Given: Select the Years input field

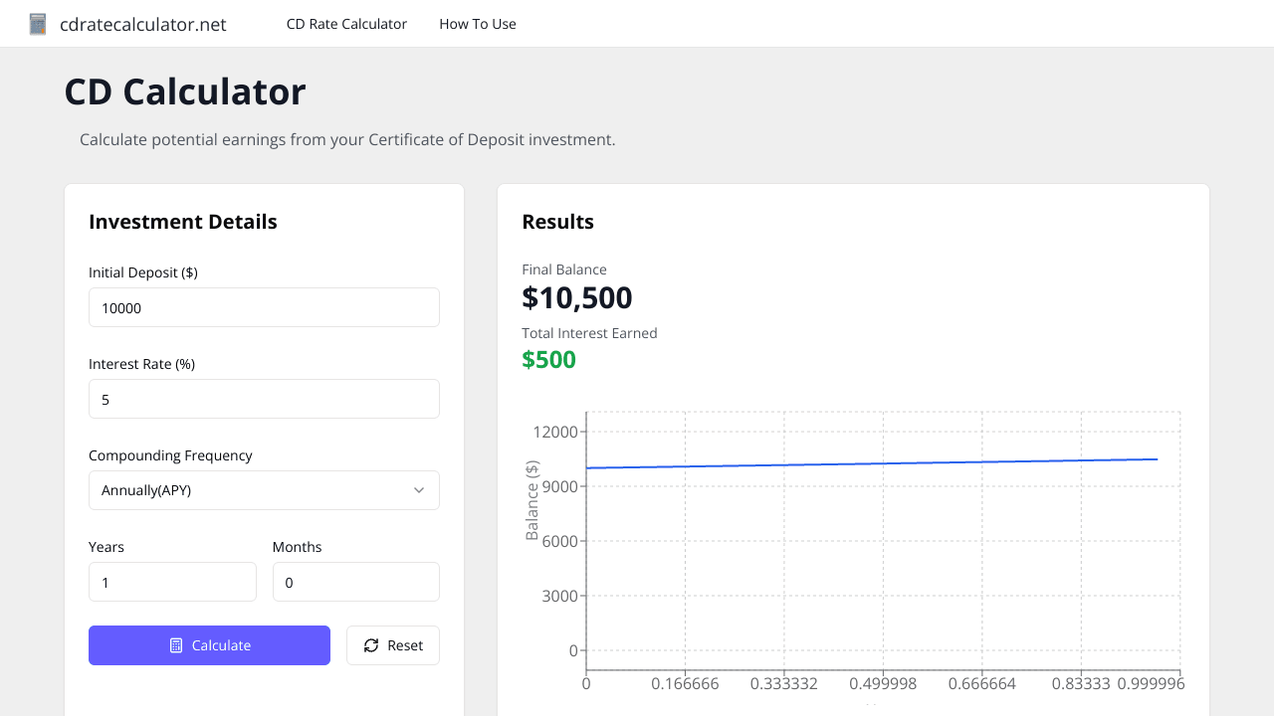Looking at the screenshot, I should click(172, 582).
